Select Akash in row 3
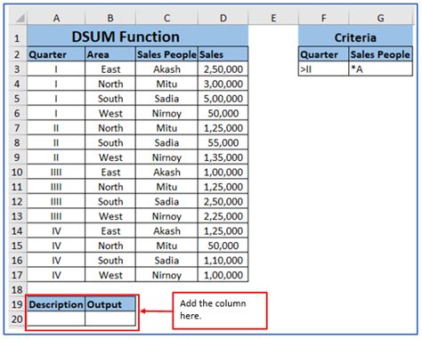 click(166, 69)
